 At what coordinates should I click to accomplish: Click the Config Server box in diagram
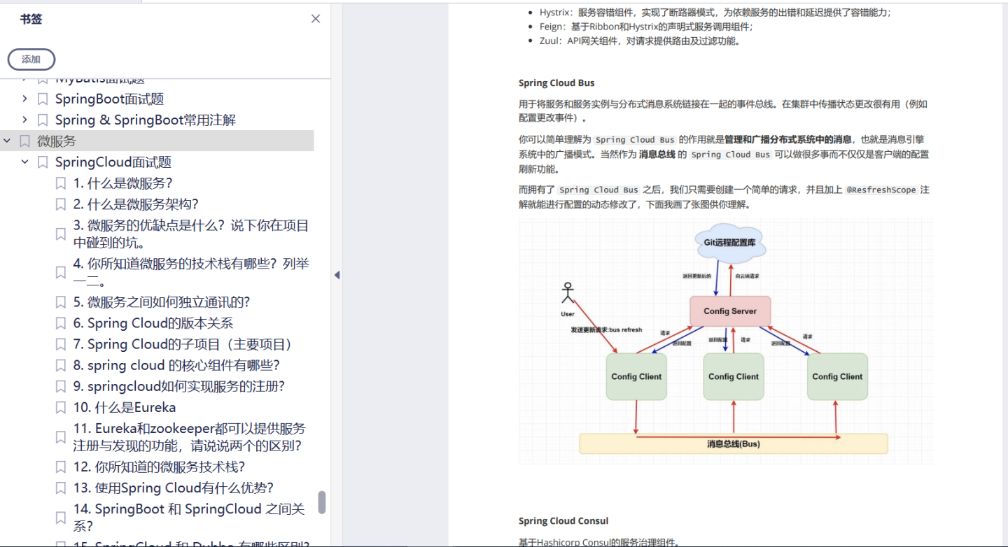730,311
